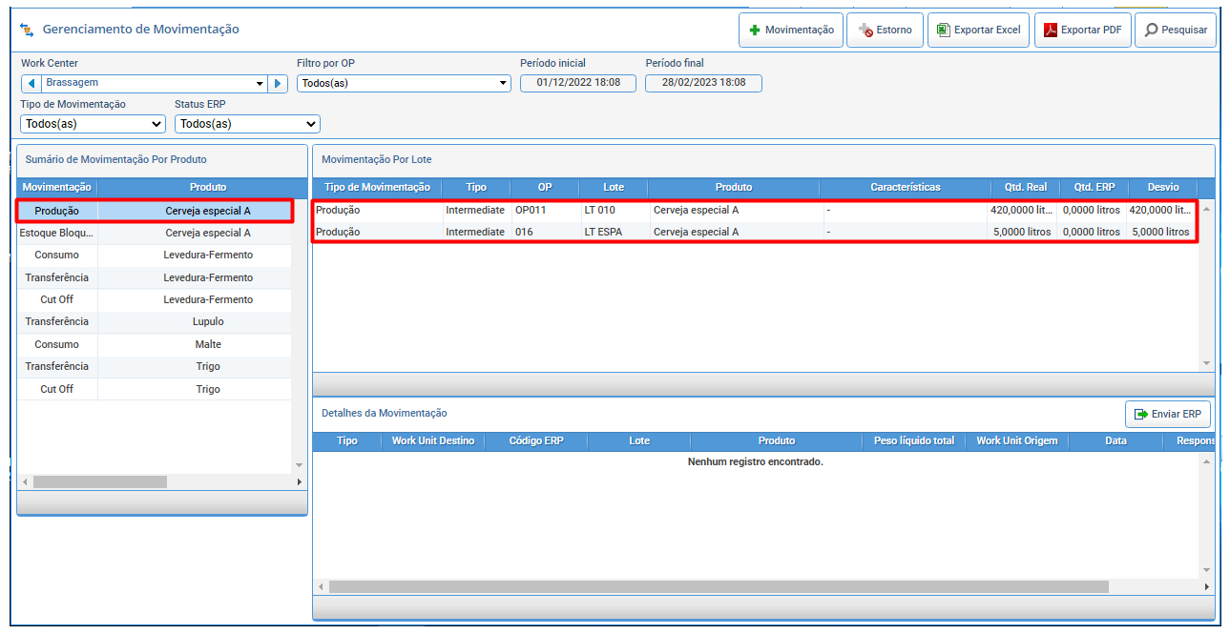Click the summary panel horizontal scrollbar
Viewport: 1230px width, 634px height.
(100, 482)
